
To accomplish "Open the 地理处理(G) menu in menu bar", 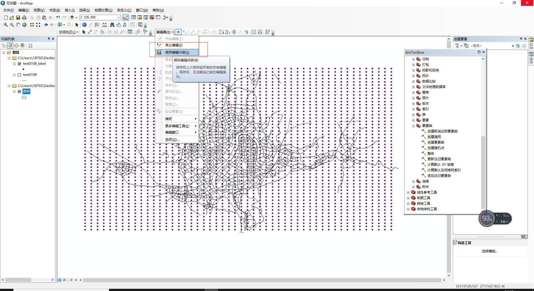I will tap(103, 10).
